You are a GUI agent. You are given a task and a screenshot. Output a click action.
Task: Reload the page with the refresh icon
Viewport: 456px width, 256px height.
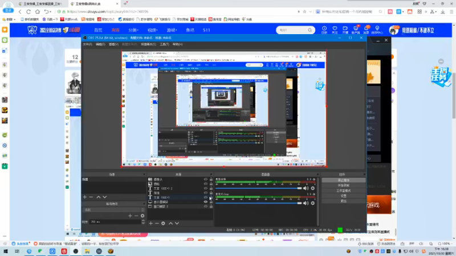28,11
